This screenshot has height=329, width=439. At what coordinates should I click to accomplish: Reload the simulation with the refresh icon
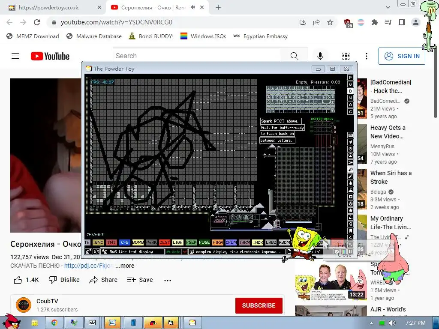(x=96, y=251)
